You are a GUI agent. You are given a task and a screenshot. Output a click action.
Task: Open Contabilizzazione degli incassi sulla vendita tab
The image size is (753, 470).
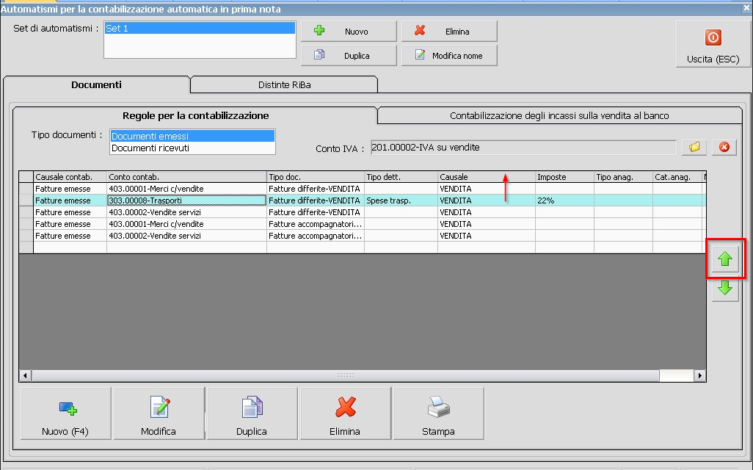[559, 115]
